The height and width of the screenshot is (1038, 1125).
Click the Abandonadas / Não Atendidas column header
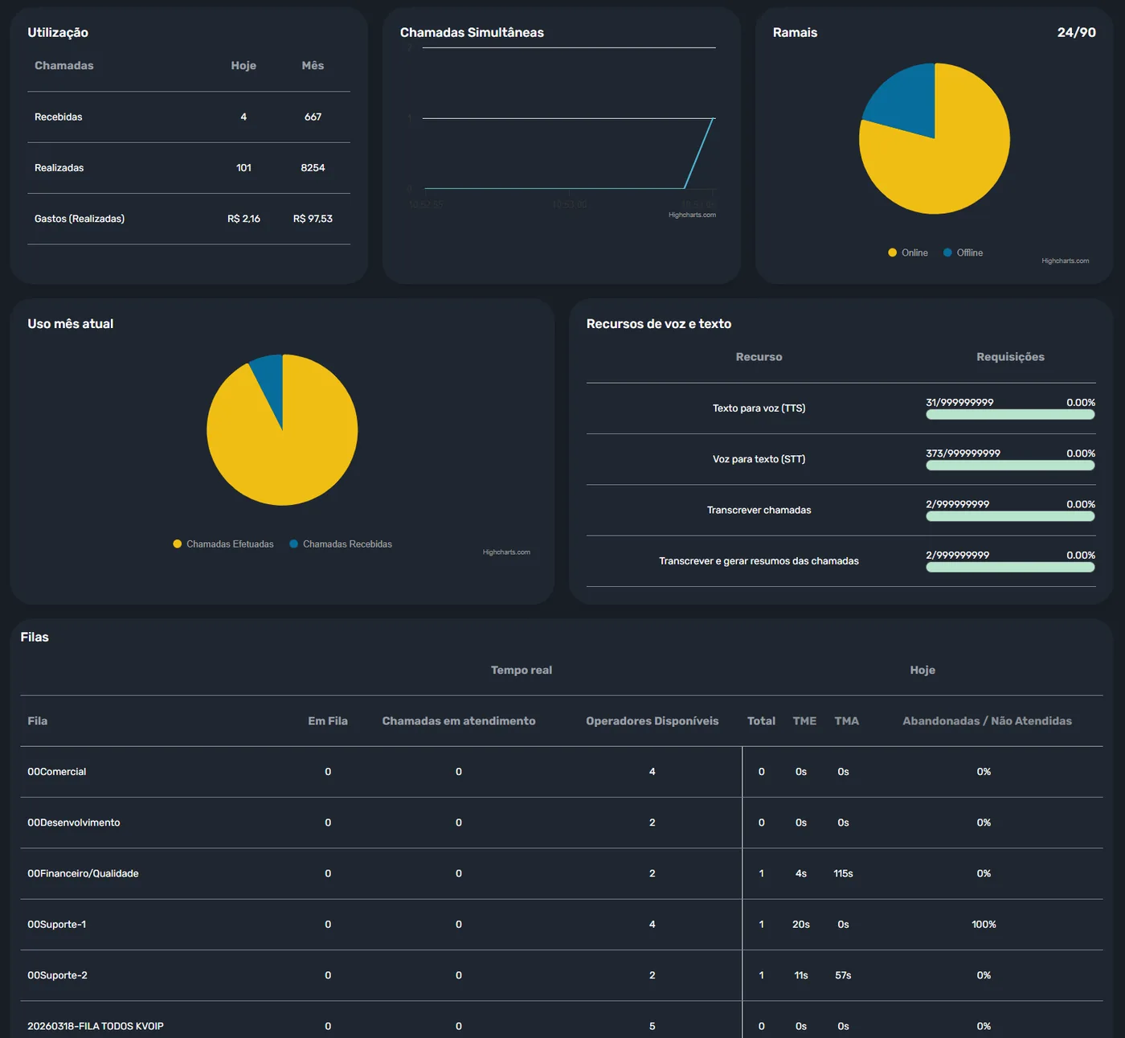coord(987,721)
